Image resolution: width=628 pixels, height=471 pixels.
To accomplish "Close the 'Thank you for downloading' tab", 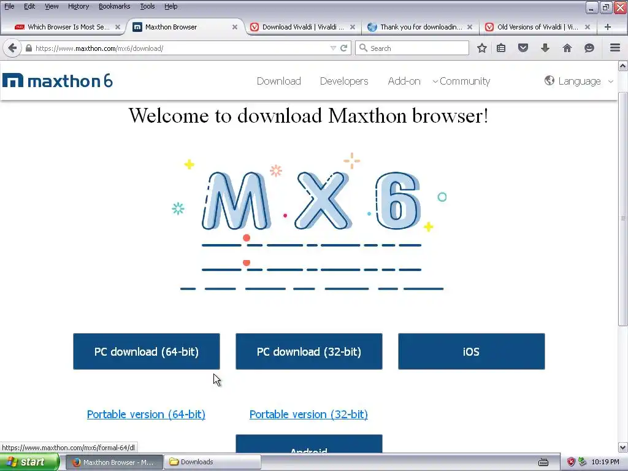I will [469, 27].
